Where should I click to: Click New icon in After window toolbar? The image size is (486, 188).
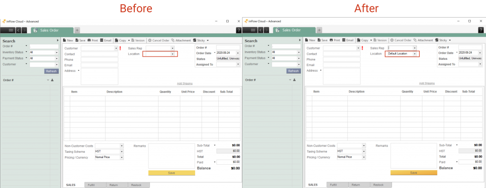click(x=307, y=40)
